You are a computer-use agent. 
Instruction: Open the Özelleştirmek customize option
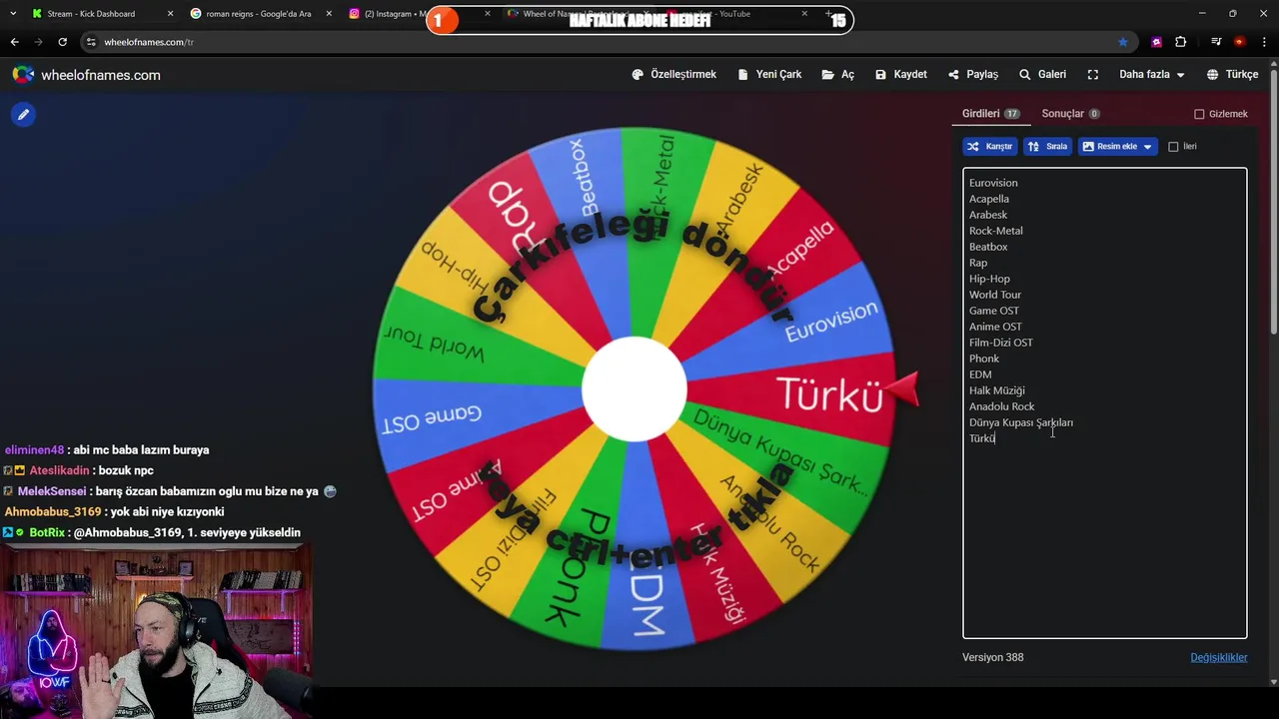674,75
